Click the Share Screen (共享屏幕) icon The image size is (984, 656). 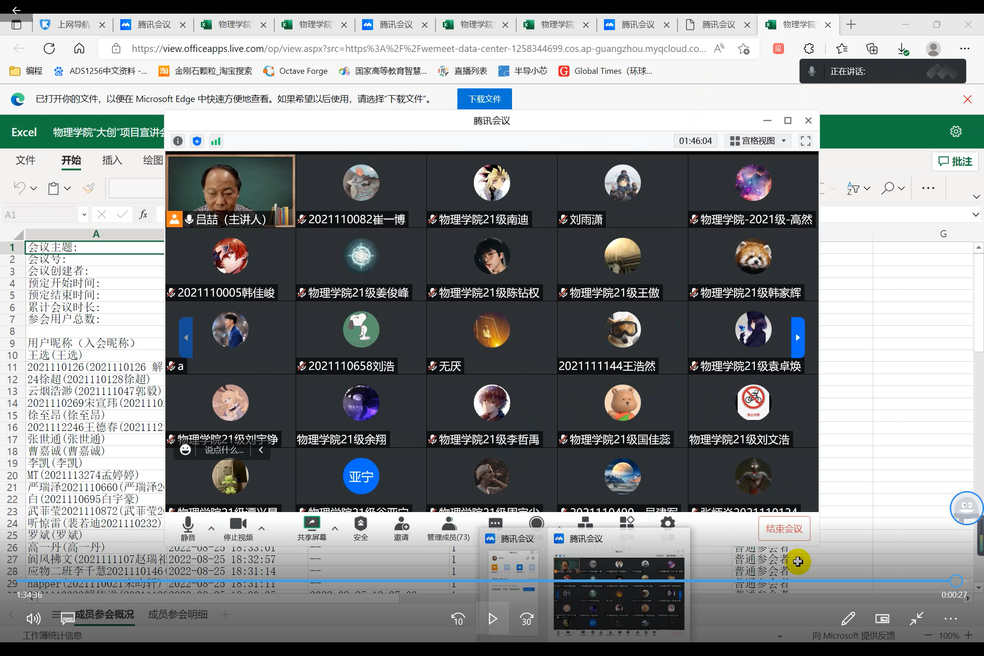(x=312, y=524)
